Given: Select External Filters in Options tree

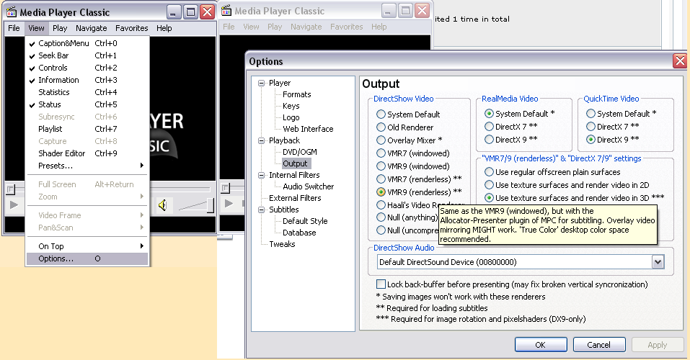Looking at the screenshot, I should tap(295, 198).
